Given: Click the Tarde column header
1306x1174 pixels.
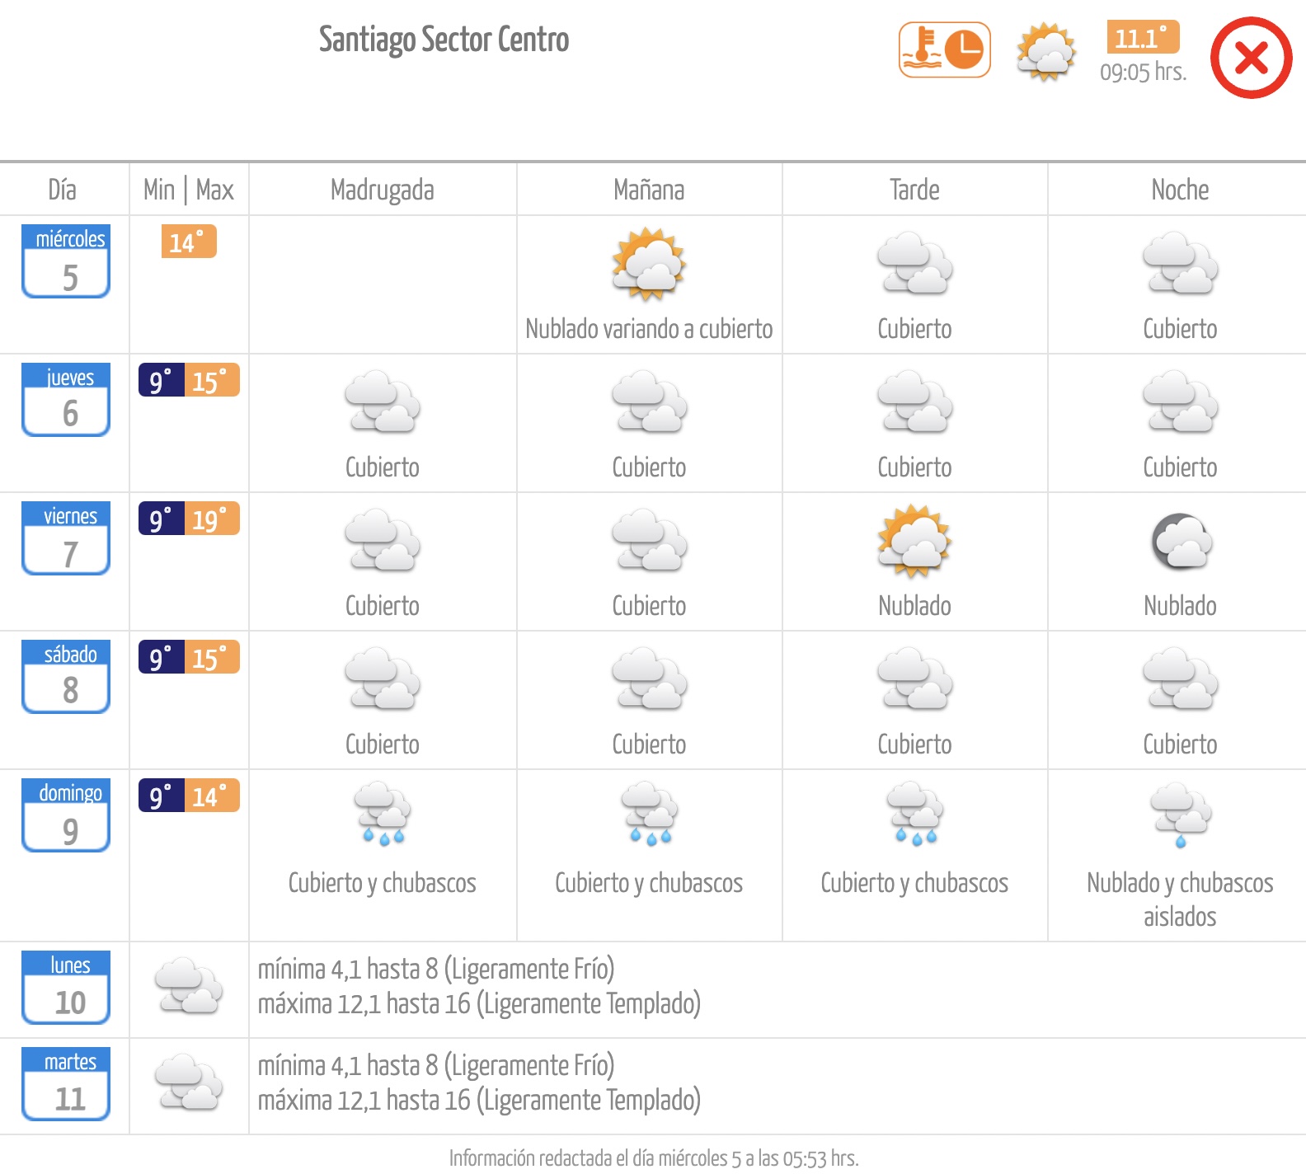Looking at the screenshot, I should 914,190.
